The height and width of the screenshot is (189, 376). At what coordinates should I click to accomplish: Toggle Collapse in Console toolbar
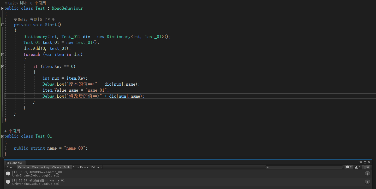coord(24,167)
